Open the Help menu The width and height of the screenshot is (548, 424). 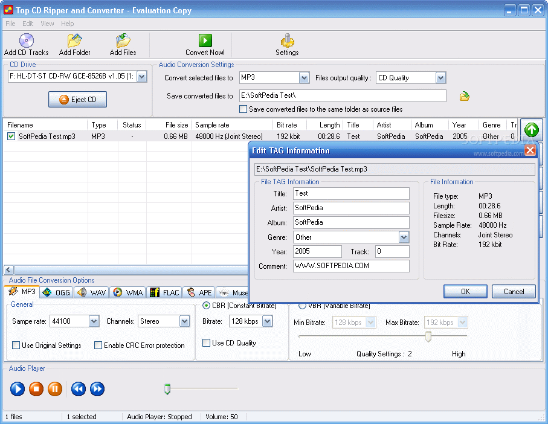coord(68,24)
